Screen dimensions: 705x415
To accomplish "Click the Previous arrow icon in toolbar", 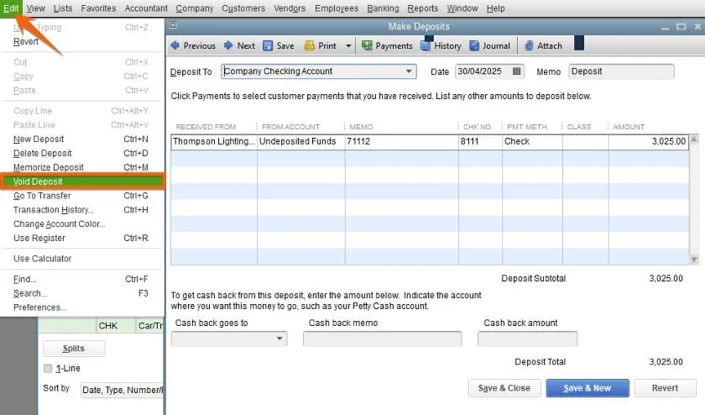I will 175,45.
